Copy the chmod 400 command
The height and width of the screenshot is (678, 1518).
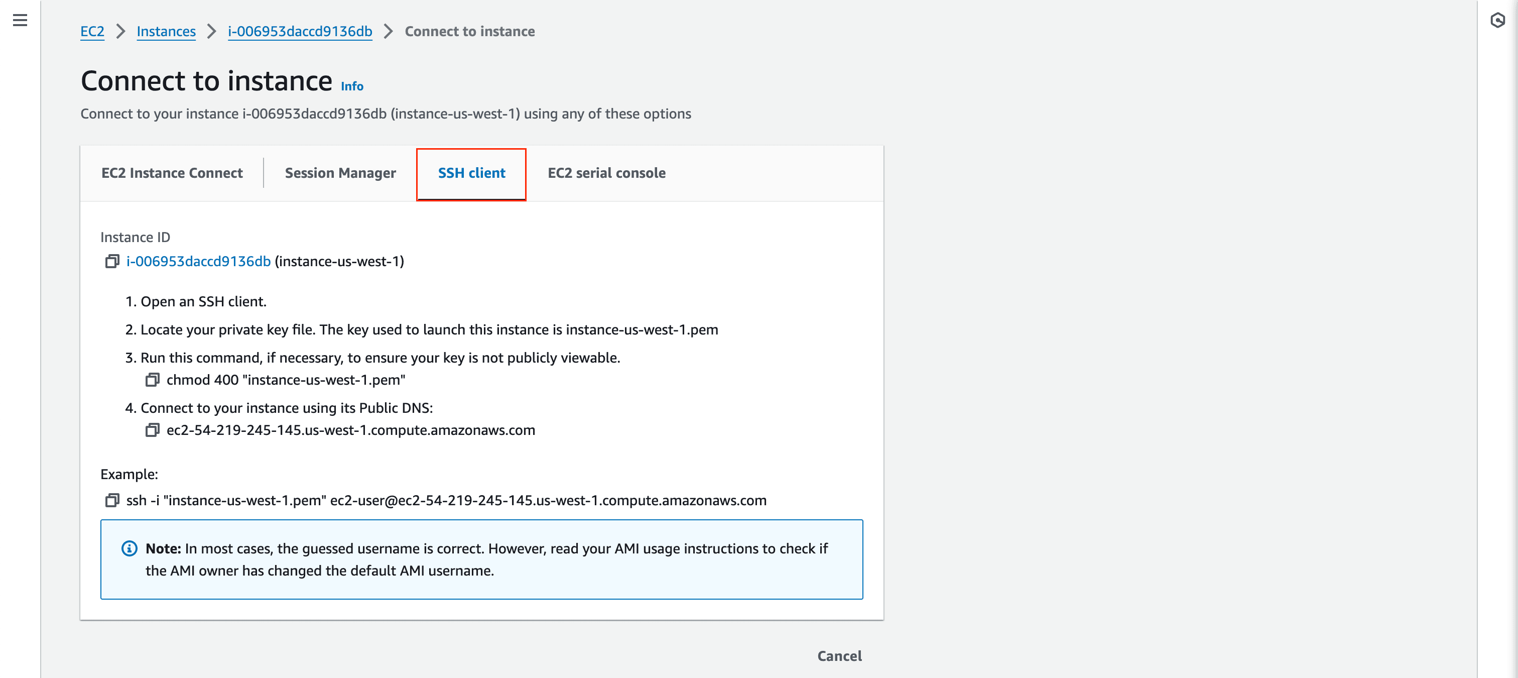[152, 380]
